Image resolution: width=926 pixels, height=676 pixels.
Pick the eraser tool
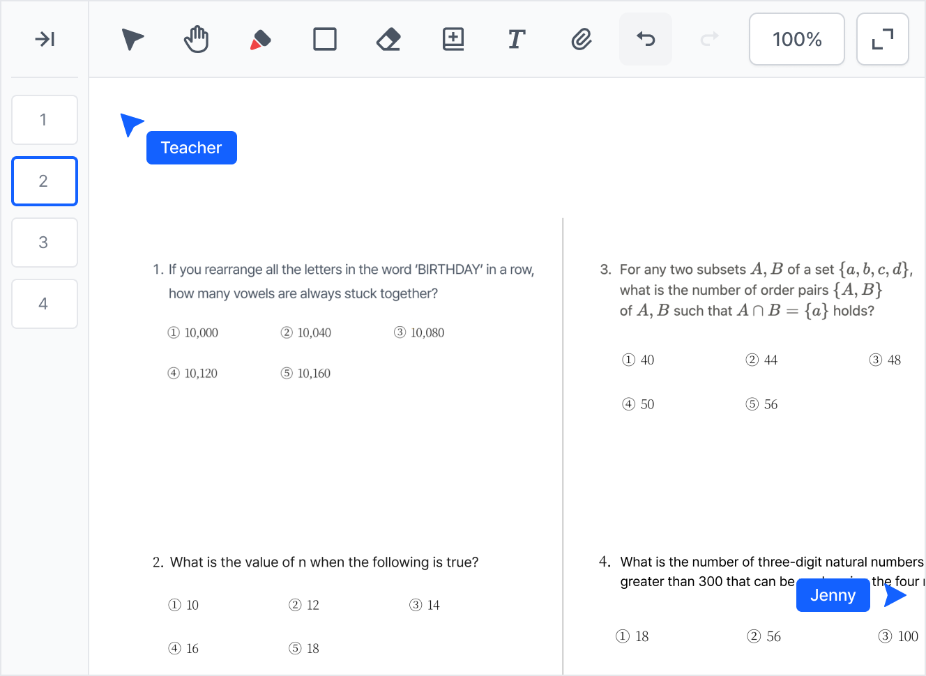(x=388, y=39)
